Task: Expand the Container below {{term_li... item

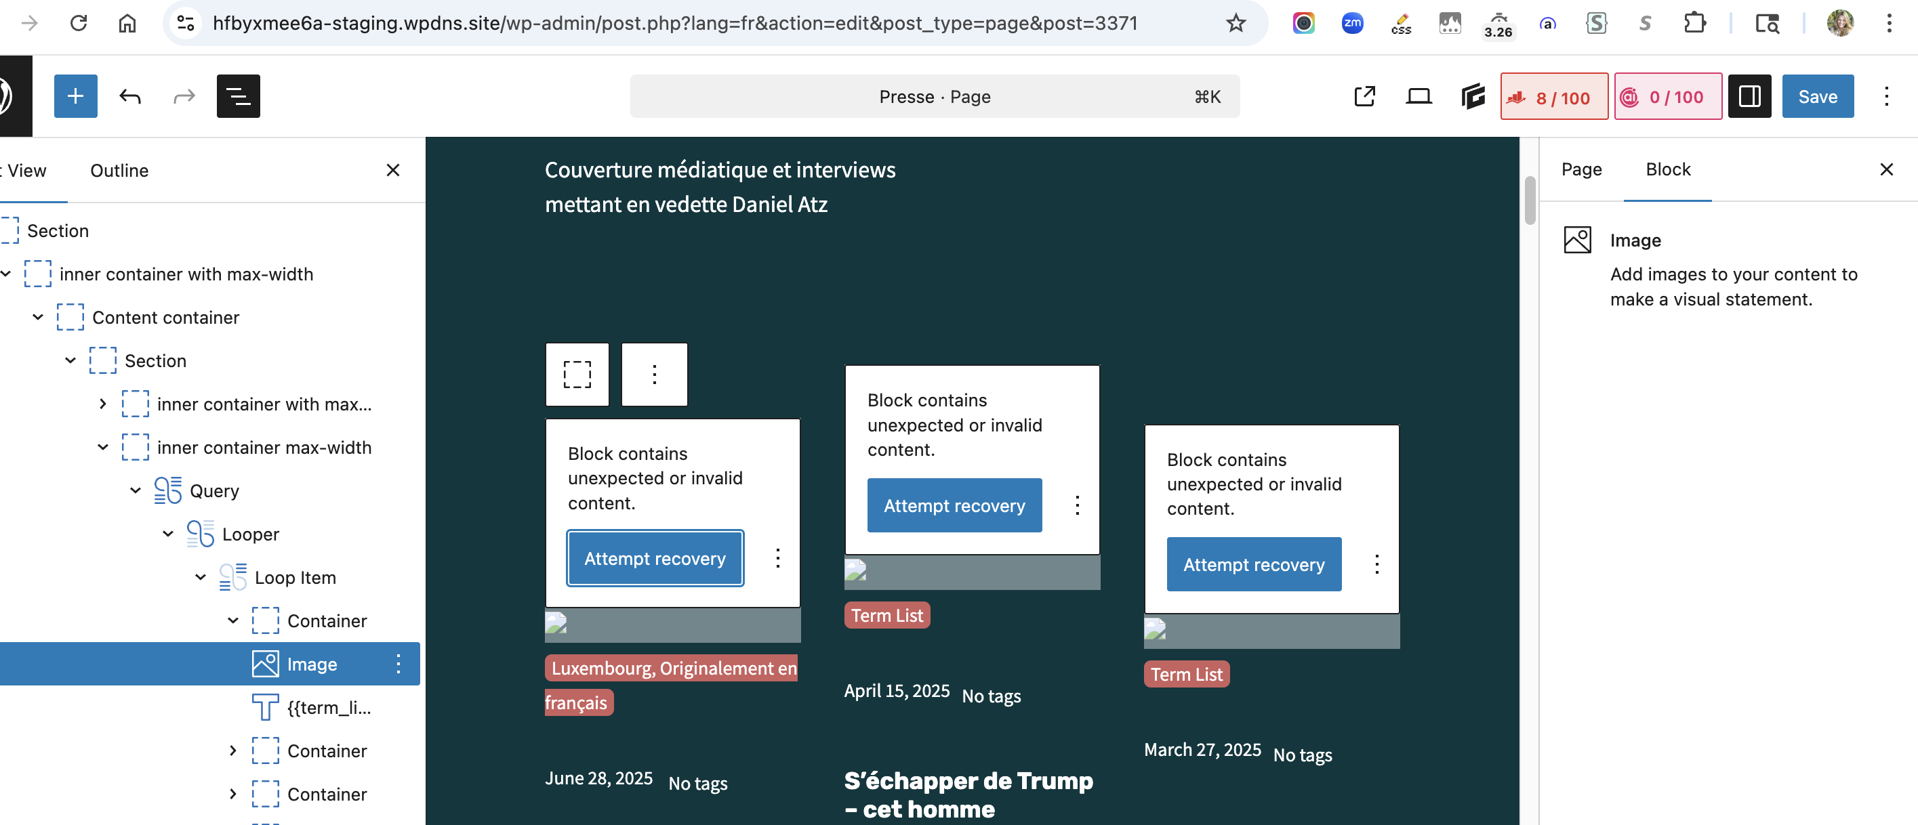Action: point(233,750)
